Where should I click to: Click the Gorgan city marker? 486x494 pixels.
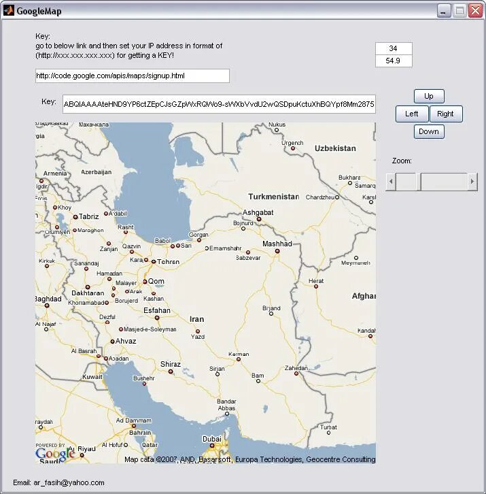(x=199, y=240)
